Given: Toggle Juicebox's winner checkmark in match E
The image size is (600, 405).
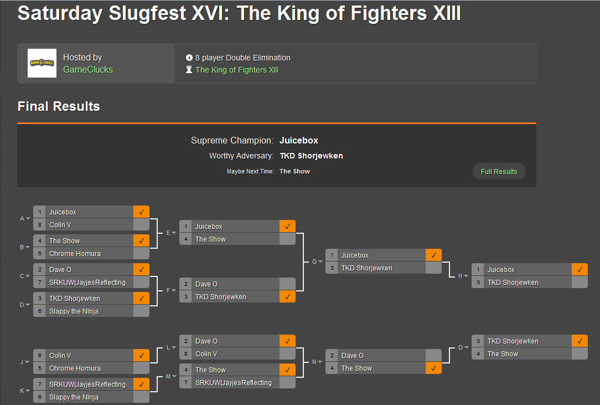Looking at the screenshot, I should tap(287, 226).
